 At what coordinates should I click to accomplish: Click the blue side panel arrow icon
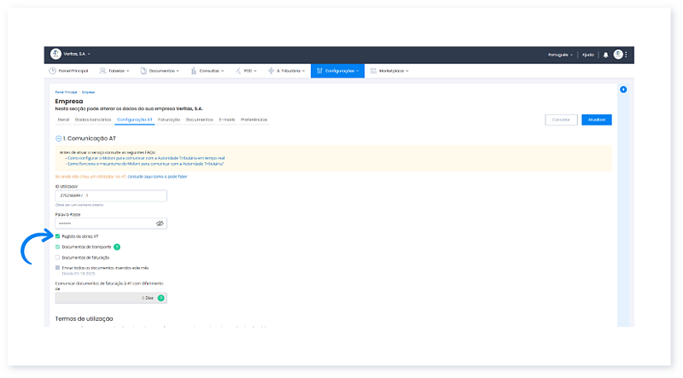pyautogui.click(x=623, y=90)
